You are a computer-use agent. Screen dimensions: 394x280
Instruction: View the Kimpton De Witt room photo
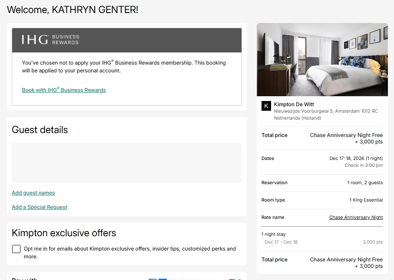tap(322, 60)
